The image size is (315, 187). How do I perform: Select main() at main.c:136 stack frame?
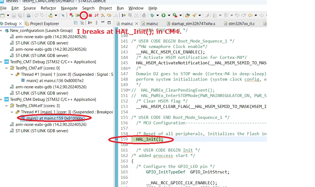(x=55, y=81)
